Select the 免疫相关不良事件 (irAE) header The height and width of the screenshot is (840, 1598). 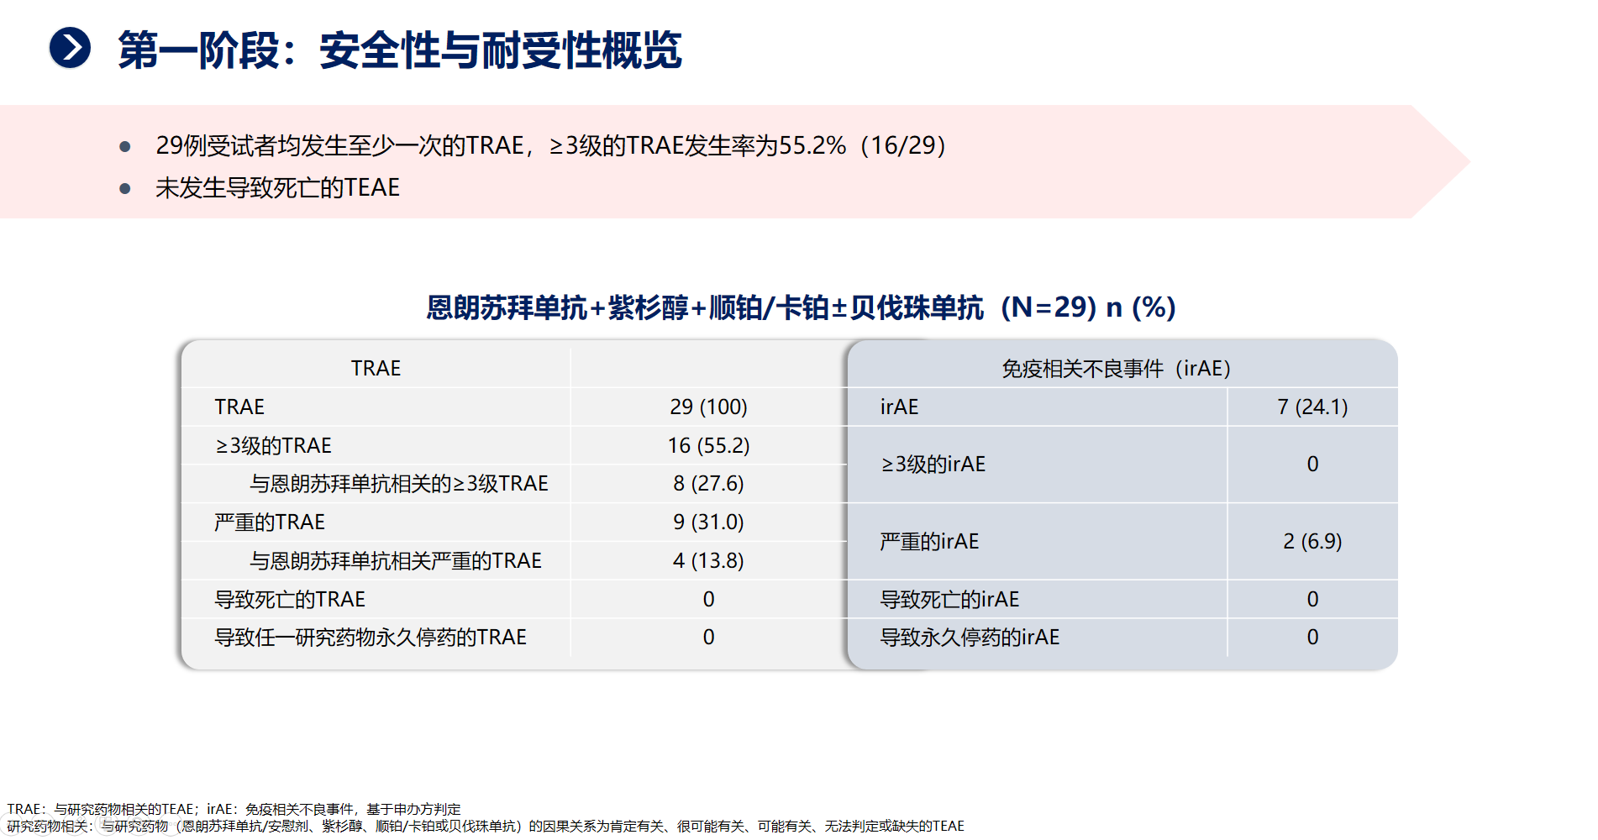tap(1116, 368)
